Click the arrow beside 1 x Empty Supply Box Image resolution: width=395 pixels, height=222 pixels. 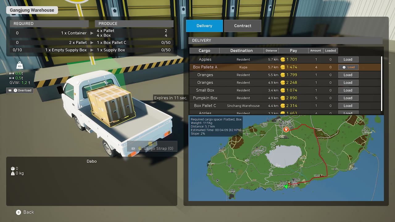click(x=92, y=50)
